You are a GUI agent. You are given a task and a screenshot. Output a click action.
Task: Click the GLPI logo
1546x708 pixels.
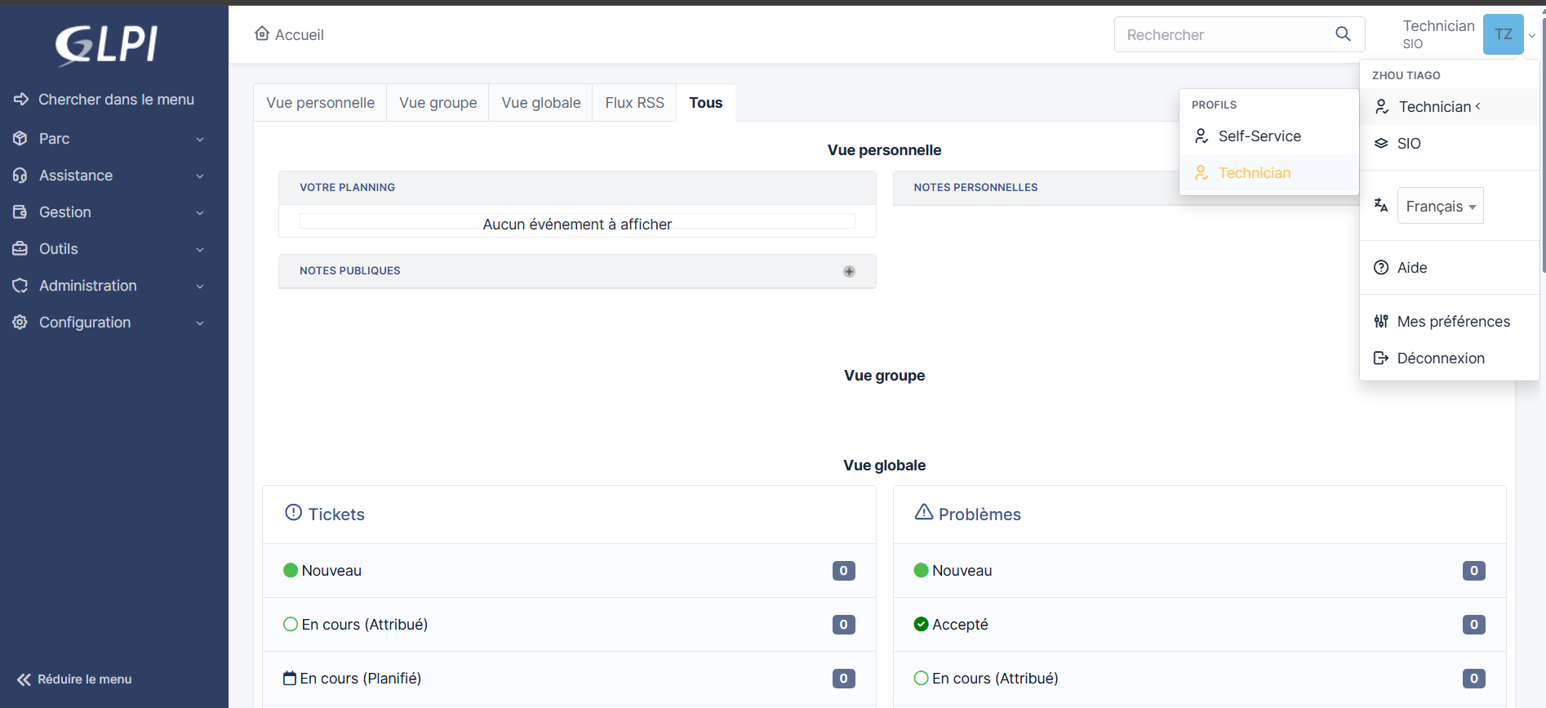click(x=106, y=45)
